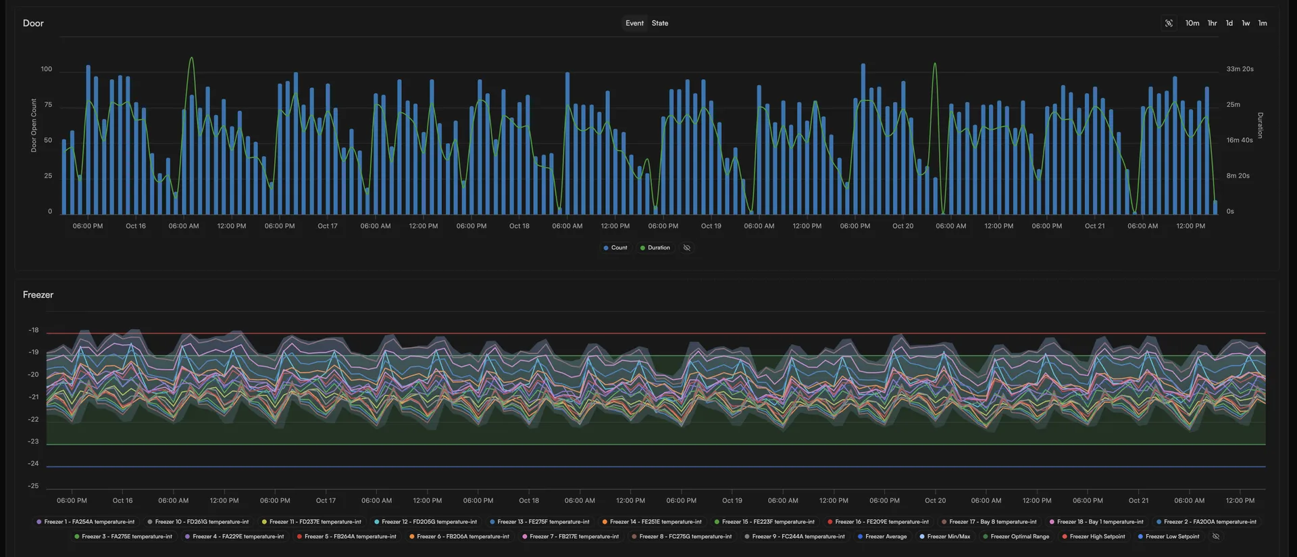Viewport: 1297px width, 557px height.
Task: Click the focus/scan icon in Door panel
Action: [x=1169, y=23]
